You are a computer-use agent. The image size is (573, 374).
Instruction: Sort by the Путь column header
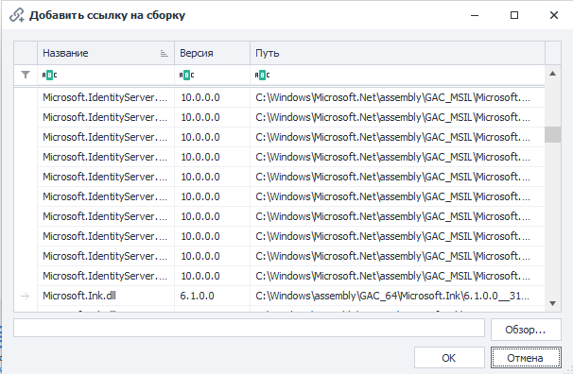(397, 53)
